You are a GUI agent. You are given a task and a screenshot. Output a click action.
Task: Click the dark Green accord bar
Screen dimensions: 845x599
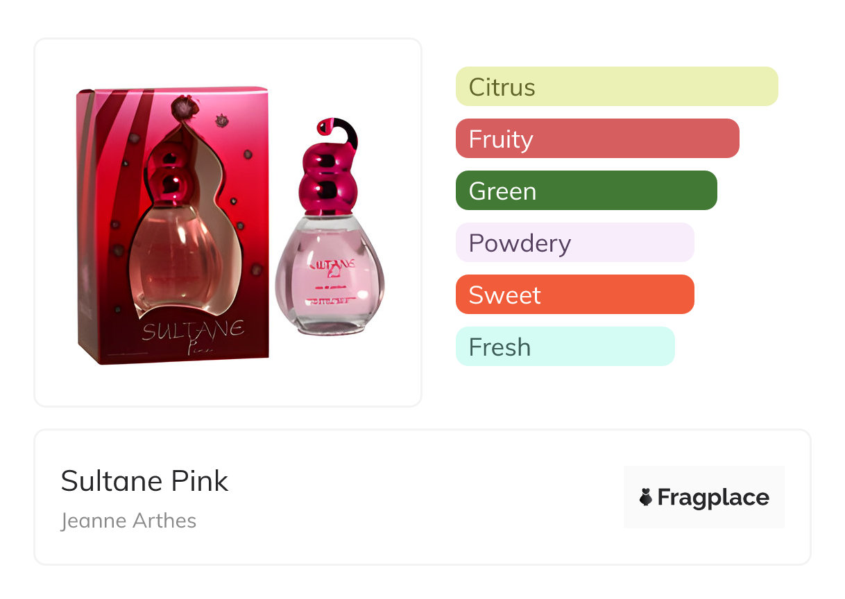(586, 191)
